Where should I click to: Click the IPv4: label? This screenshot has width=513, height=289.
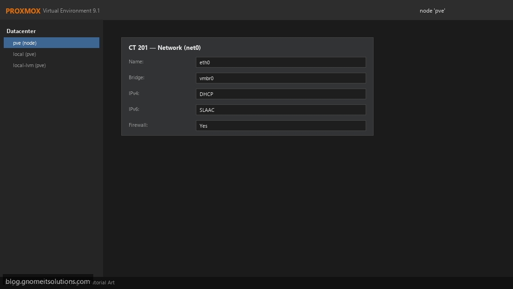[x=134, y=93]
